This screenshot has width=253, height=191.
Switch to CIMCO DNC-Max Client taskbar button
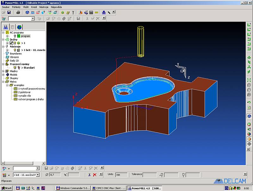tap(109, 188)
